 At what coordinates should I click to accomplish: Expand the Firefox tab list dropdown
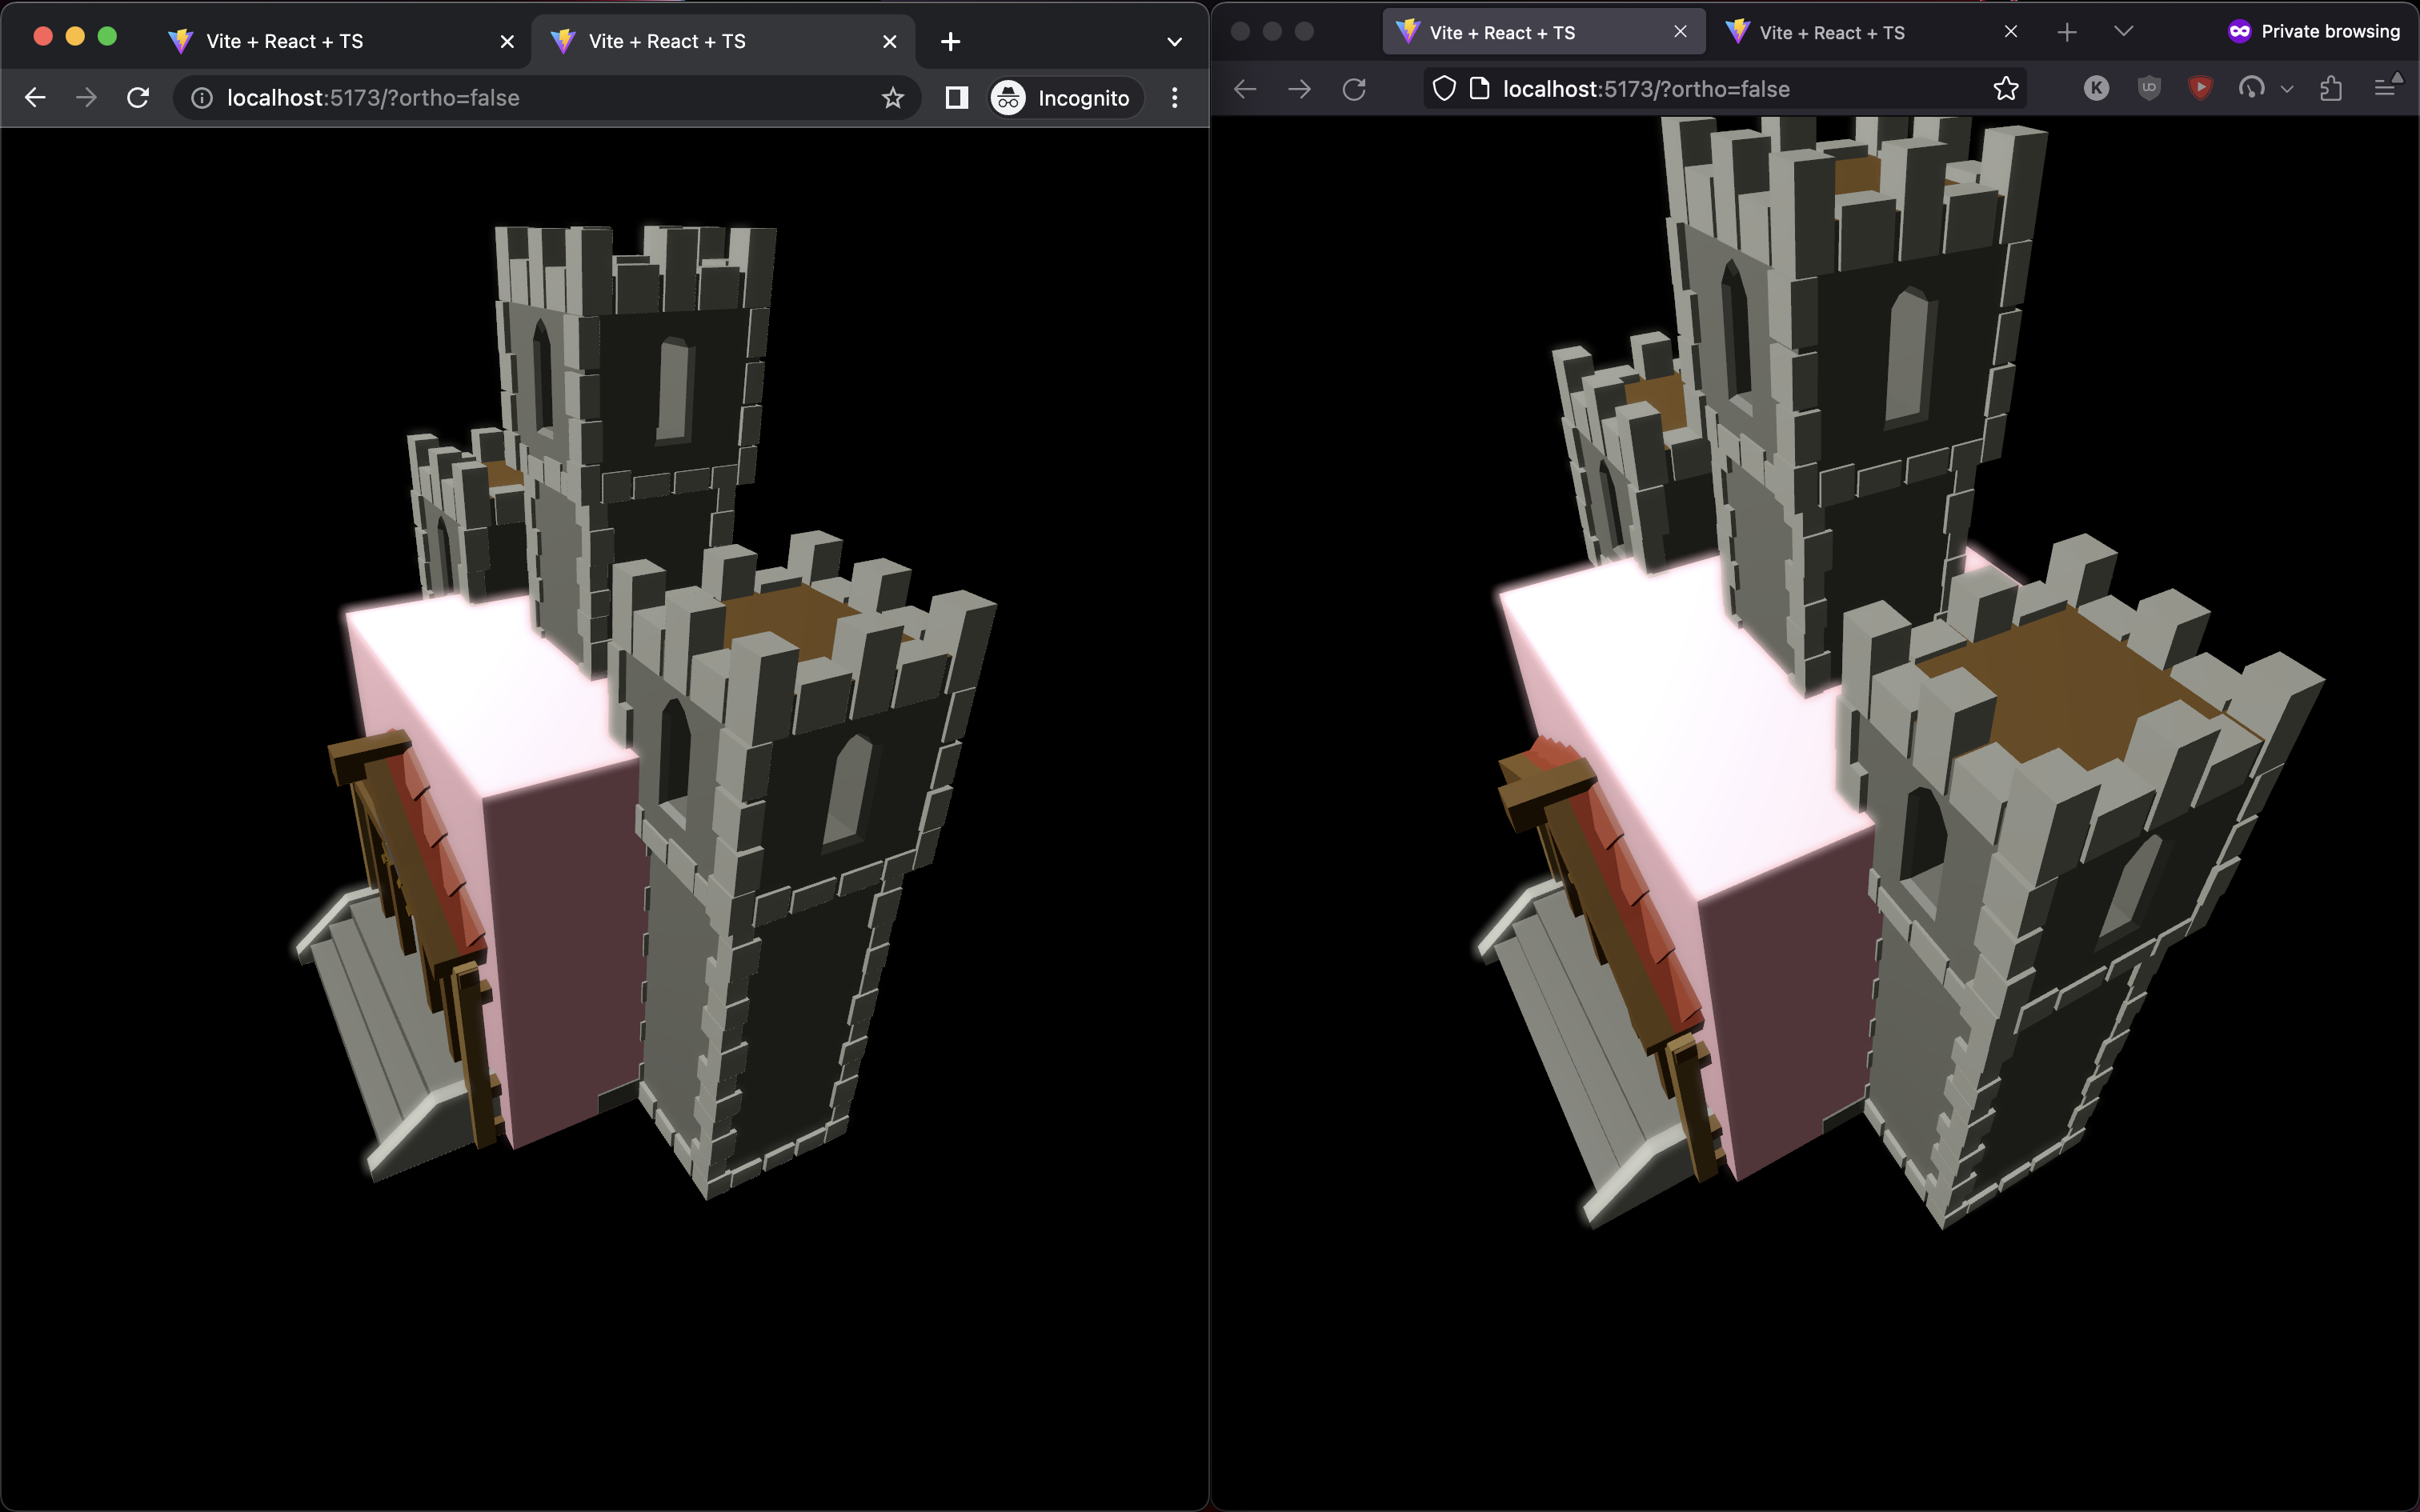coord(2124,31)
